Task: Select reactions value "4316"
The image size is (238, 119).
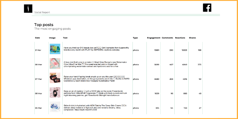Action: (x=184, y=79)
